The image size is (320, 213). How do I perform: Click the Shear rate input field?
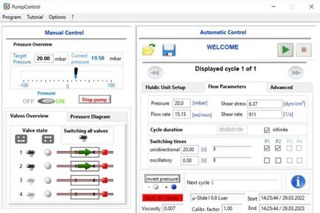[264, 114]
